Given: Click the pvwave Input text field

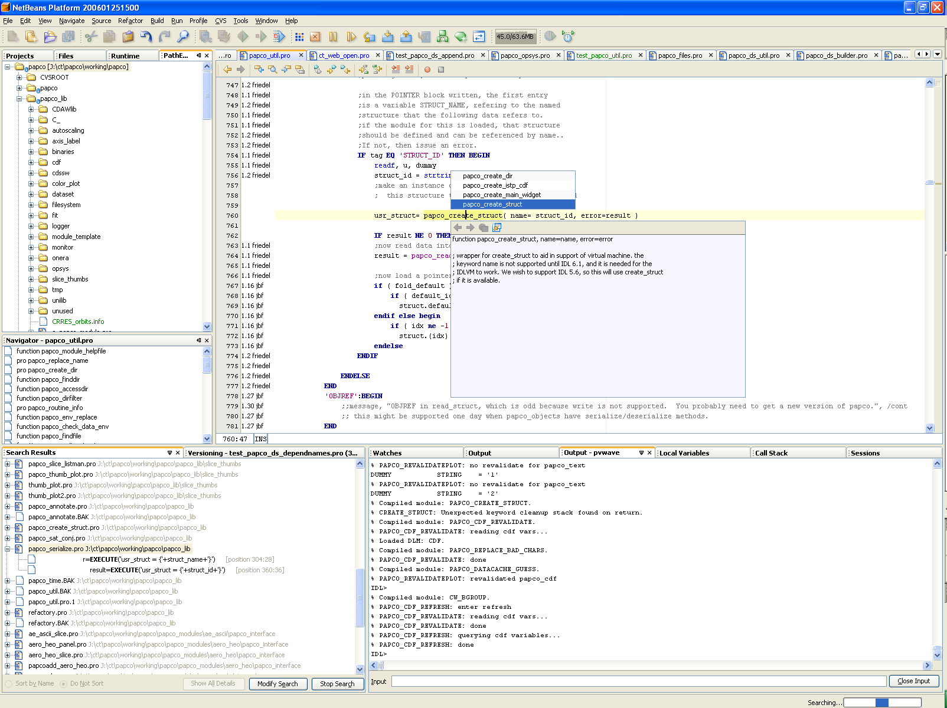Looking at the screenshot, I should 639,681.
